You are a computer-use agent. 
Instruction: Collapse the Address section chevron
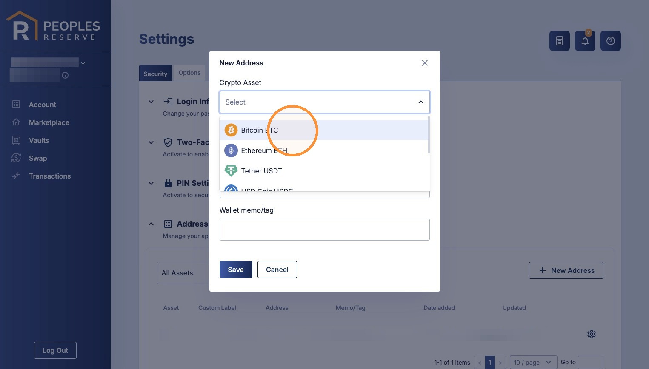click(151, 224)
